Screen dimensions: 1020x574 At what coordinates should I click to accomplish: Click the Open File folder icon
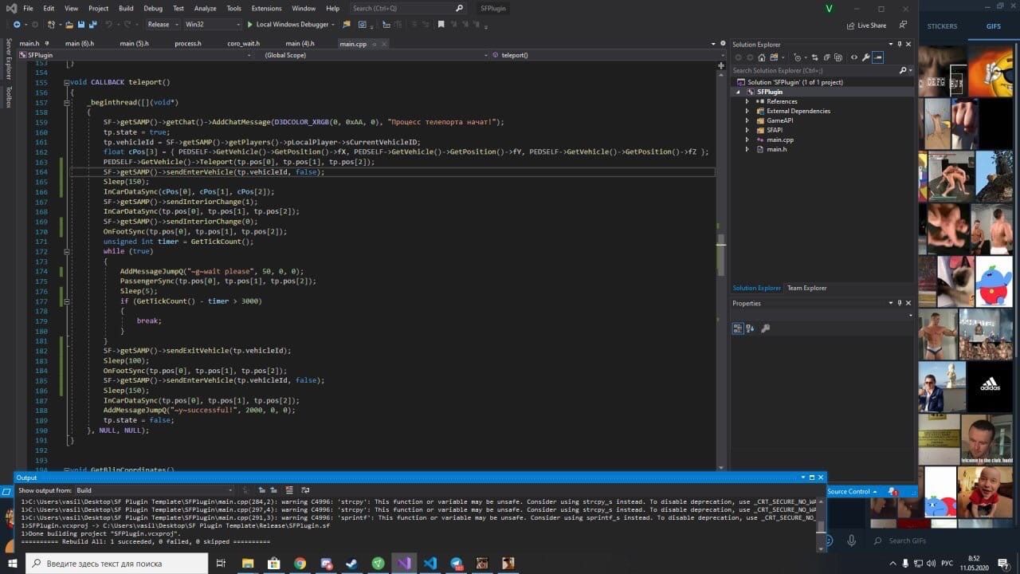69,25
